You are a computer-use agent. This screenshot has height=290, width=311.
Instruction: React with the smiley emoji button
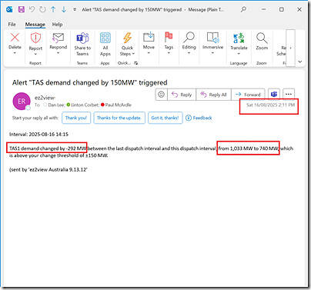tap(161, 95)
